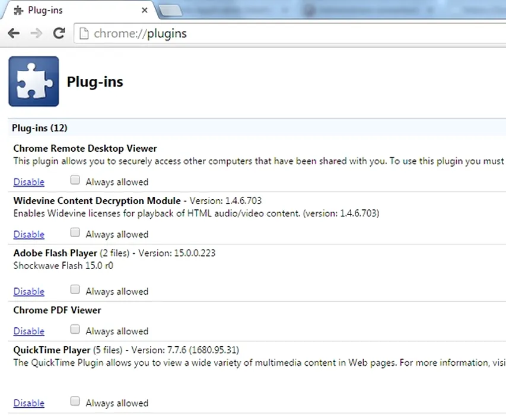Go back using the browser back arrow

point(14,33)
